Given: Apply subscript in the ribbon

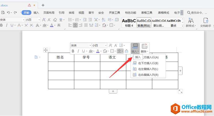Looking at the screenshot, I should click(x=32, y=25).
